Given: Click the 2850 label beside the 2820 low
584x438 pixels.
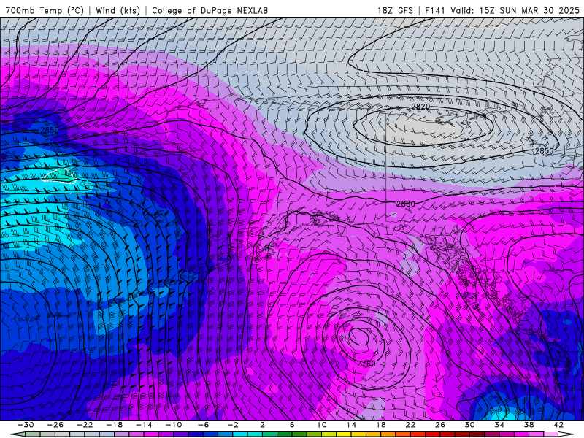Looking at the screenshot, I should (x=544, y=151).
